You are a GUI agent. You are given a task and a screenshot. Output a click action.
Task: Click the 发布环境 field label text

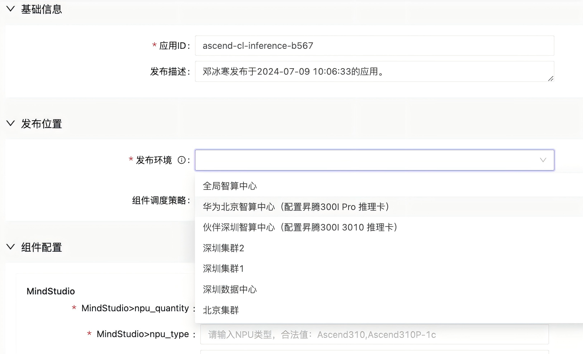click(x=154, y=160)
